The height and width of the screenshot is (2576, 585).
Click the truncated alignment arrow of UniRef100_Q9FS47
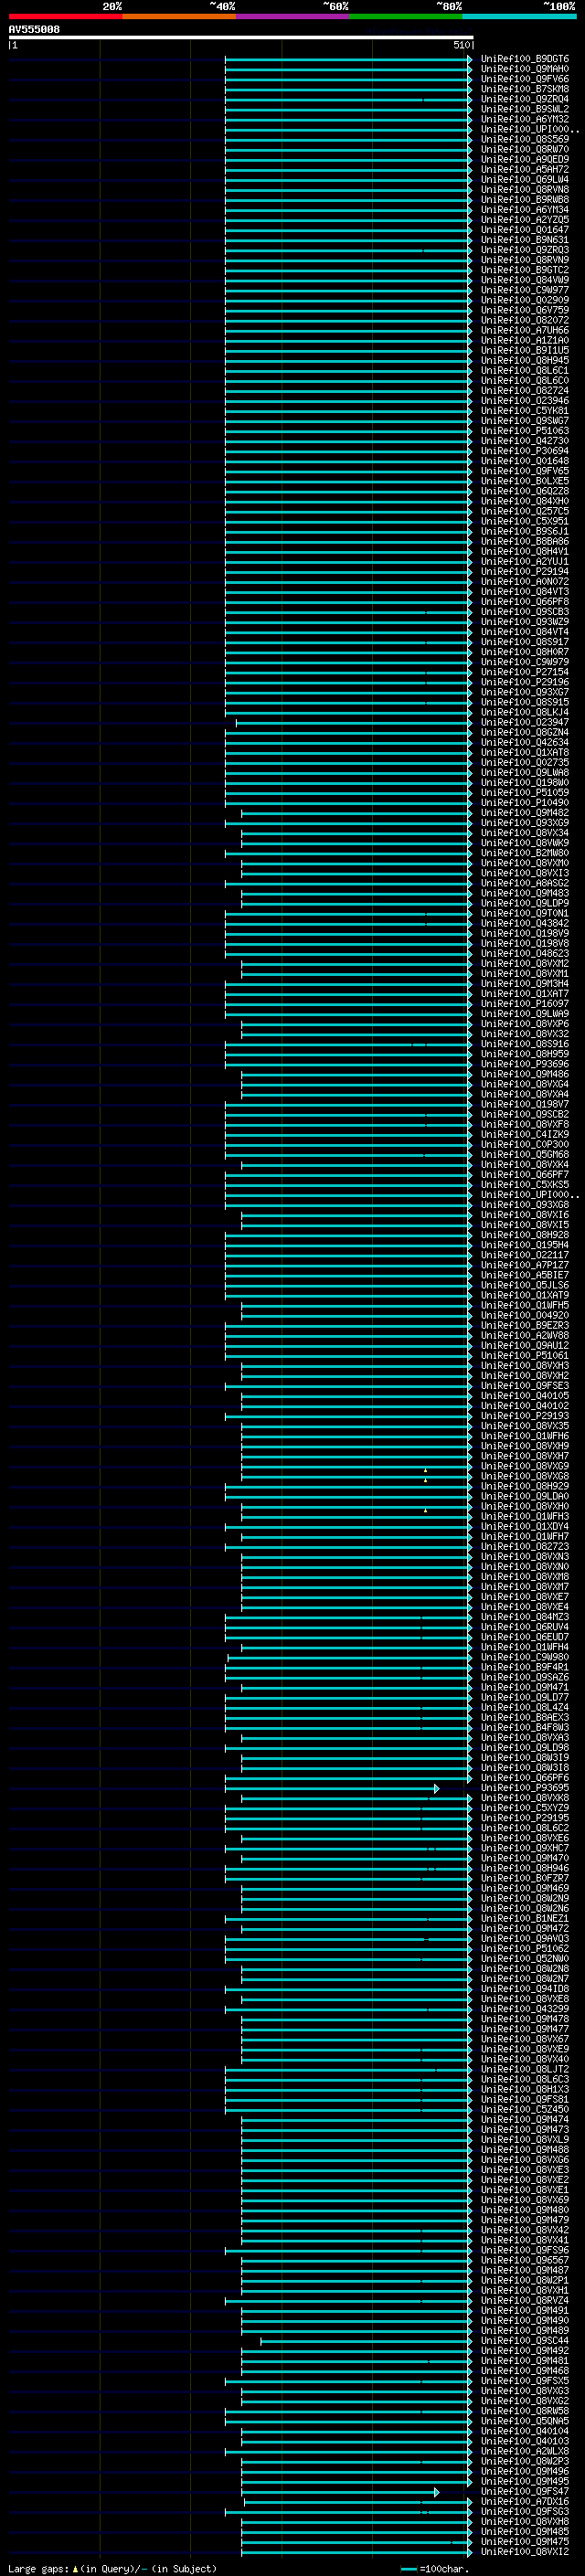click(x=437, y=2492)
